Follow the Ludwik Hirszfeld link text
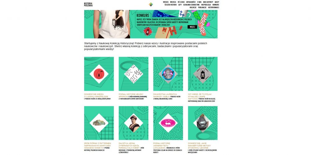The width and height of the screenshot is (318, 155). [96, 97]
